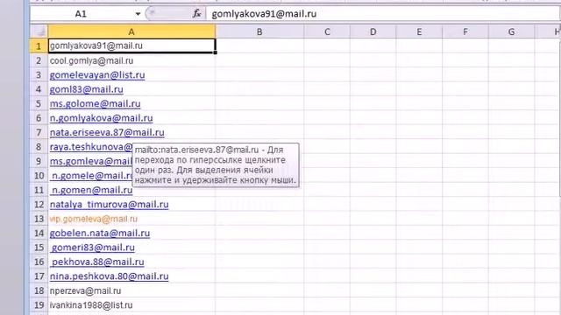Select row 7 header
Viewport: 561px width, 315px height.
[39, 132]
